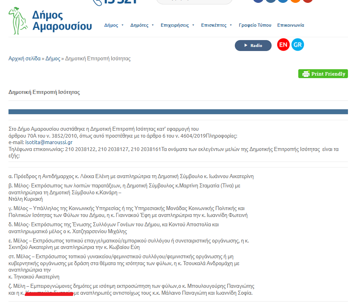
Task: Click the search field at the top
Action: pyautogui.click(x=194, y=1)
